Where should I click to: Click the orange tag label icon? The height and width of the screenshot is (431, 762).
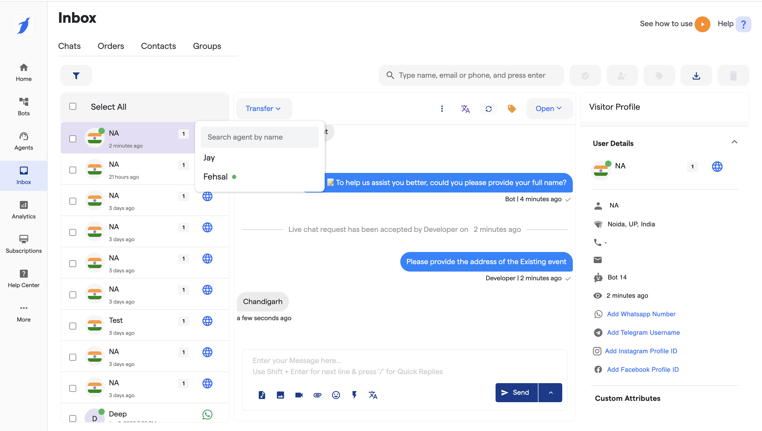click(511, 109)
